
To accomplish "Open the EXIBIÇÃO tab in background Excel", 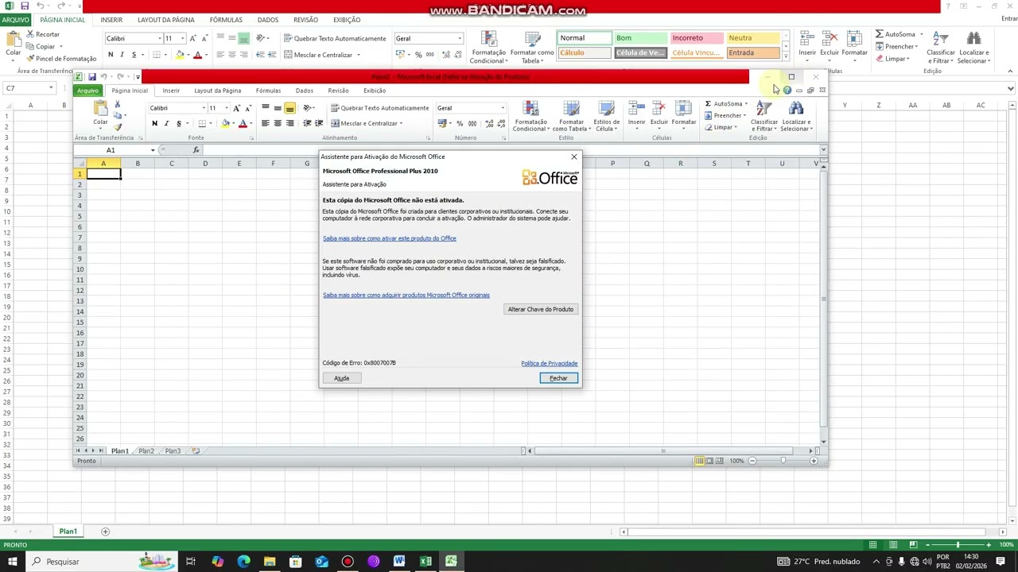I will tap(347, 20).
